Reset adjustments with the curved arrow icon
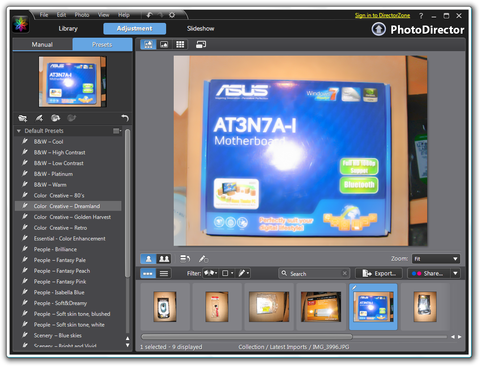Image resolution: width=480 pixels, height=366 pixels. pos(124,118)
